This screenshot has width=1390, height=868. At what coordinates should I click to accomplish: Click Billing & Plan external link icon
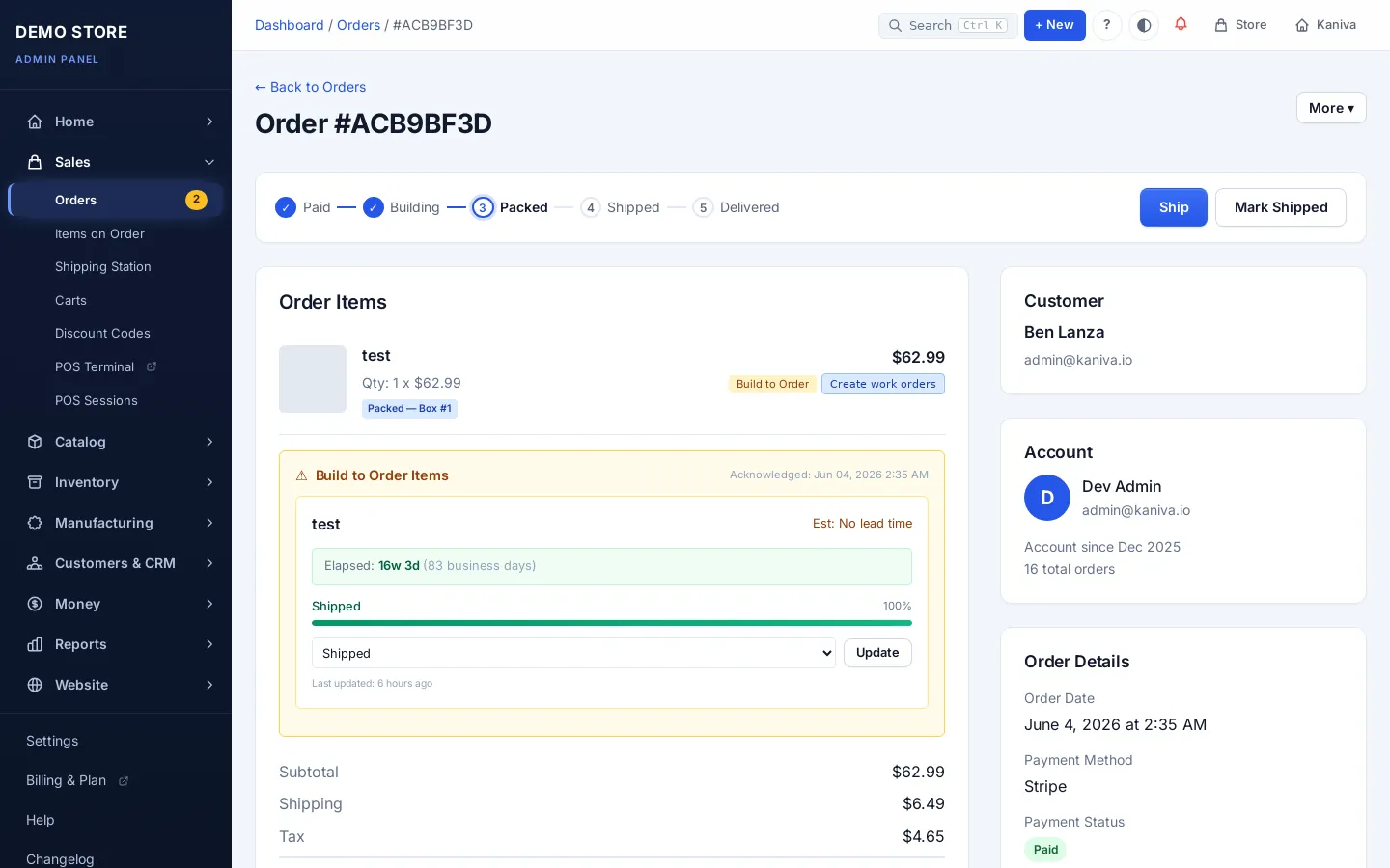click(x=124, y=781)
